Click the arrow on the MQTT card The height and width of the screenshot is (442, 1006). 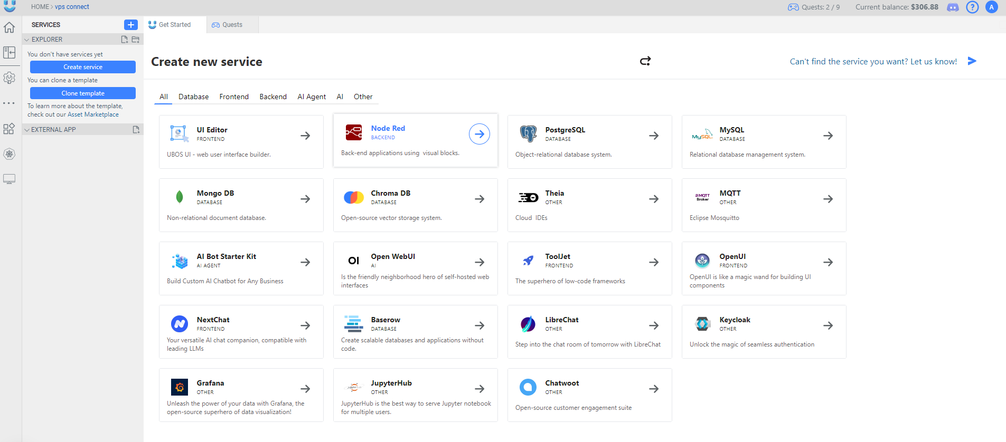click(x=828, y=199)
